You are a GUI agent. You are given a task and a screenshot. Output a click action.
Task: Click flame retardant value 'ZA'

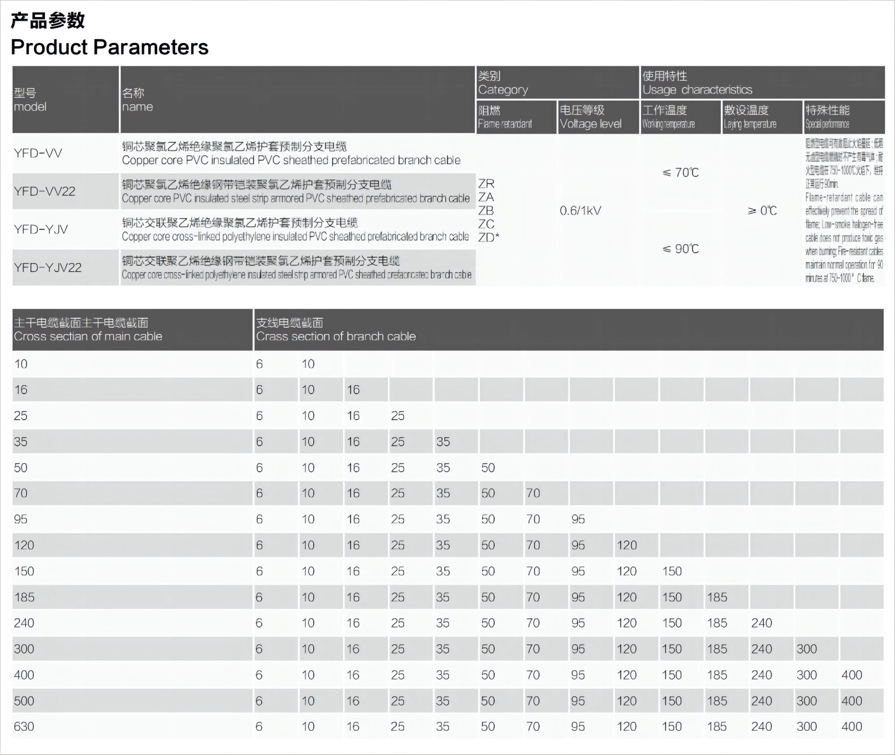pos(486,197)
